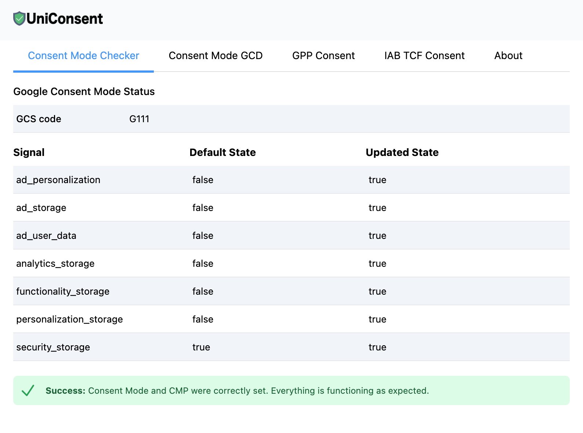
Task: Click the UniConsent brand name text
Action: [65, 19]
